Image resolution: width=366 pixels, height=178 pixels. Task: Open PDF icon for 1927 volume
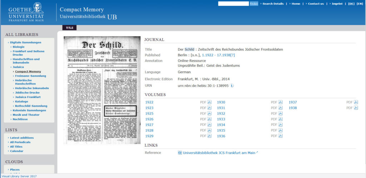click(209, 124)
